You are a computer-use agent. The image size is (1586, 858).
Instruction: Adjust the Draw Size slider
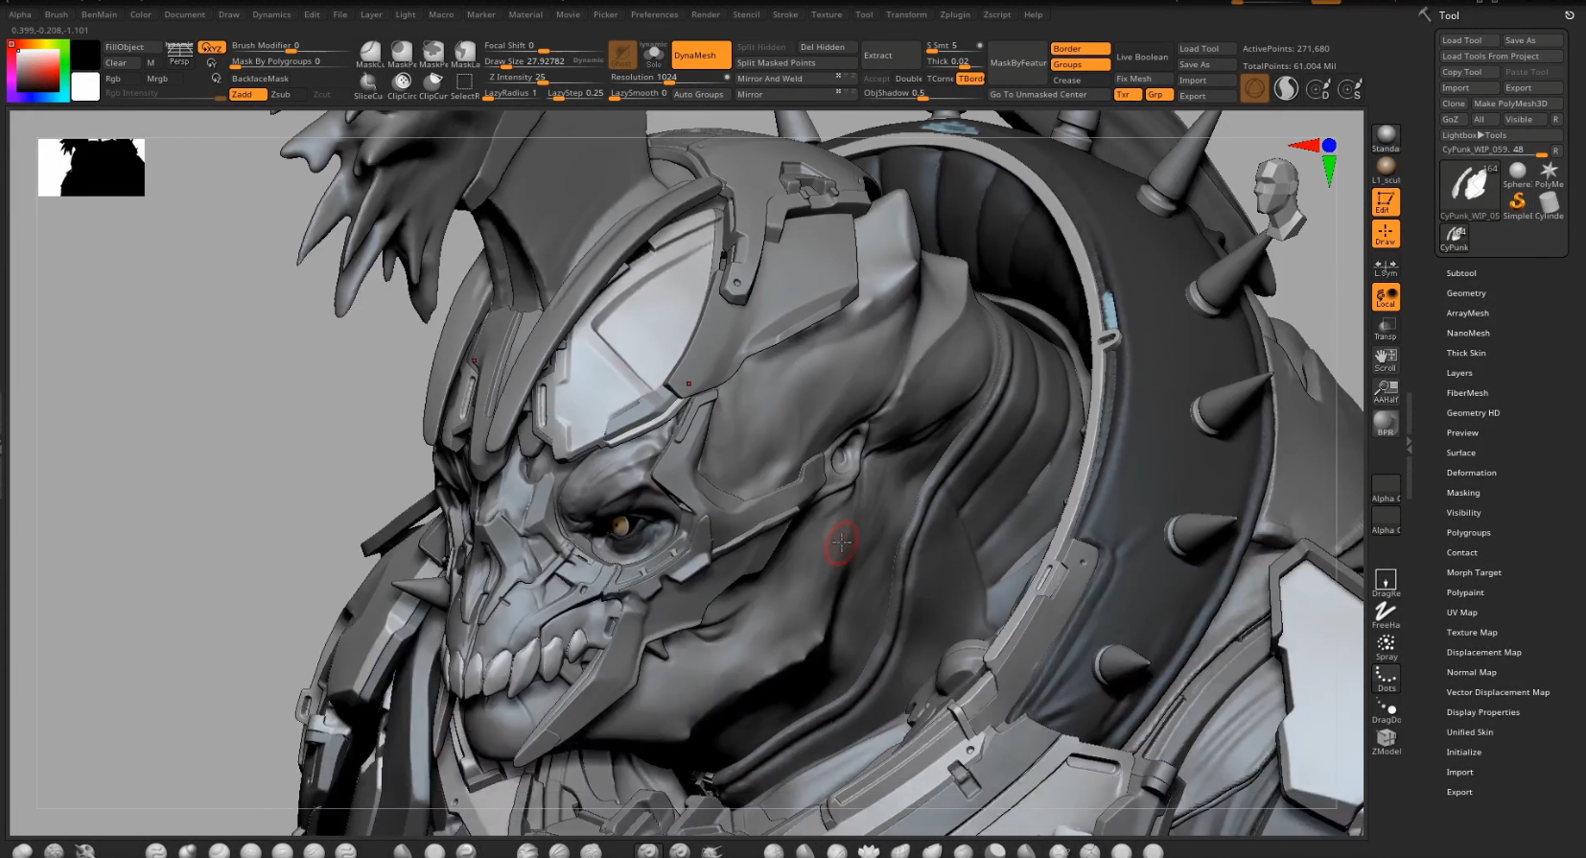(544, 61)
